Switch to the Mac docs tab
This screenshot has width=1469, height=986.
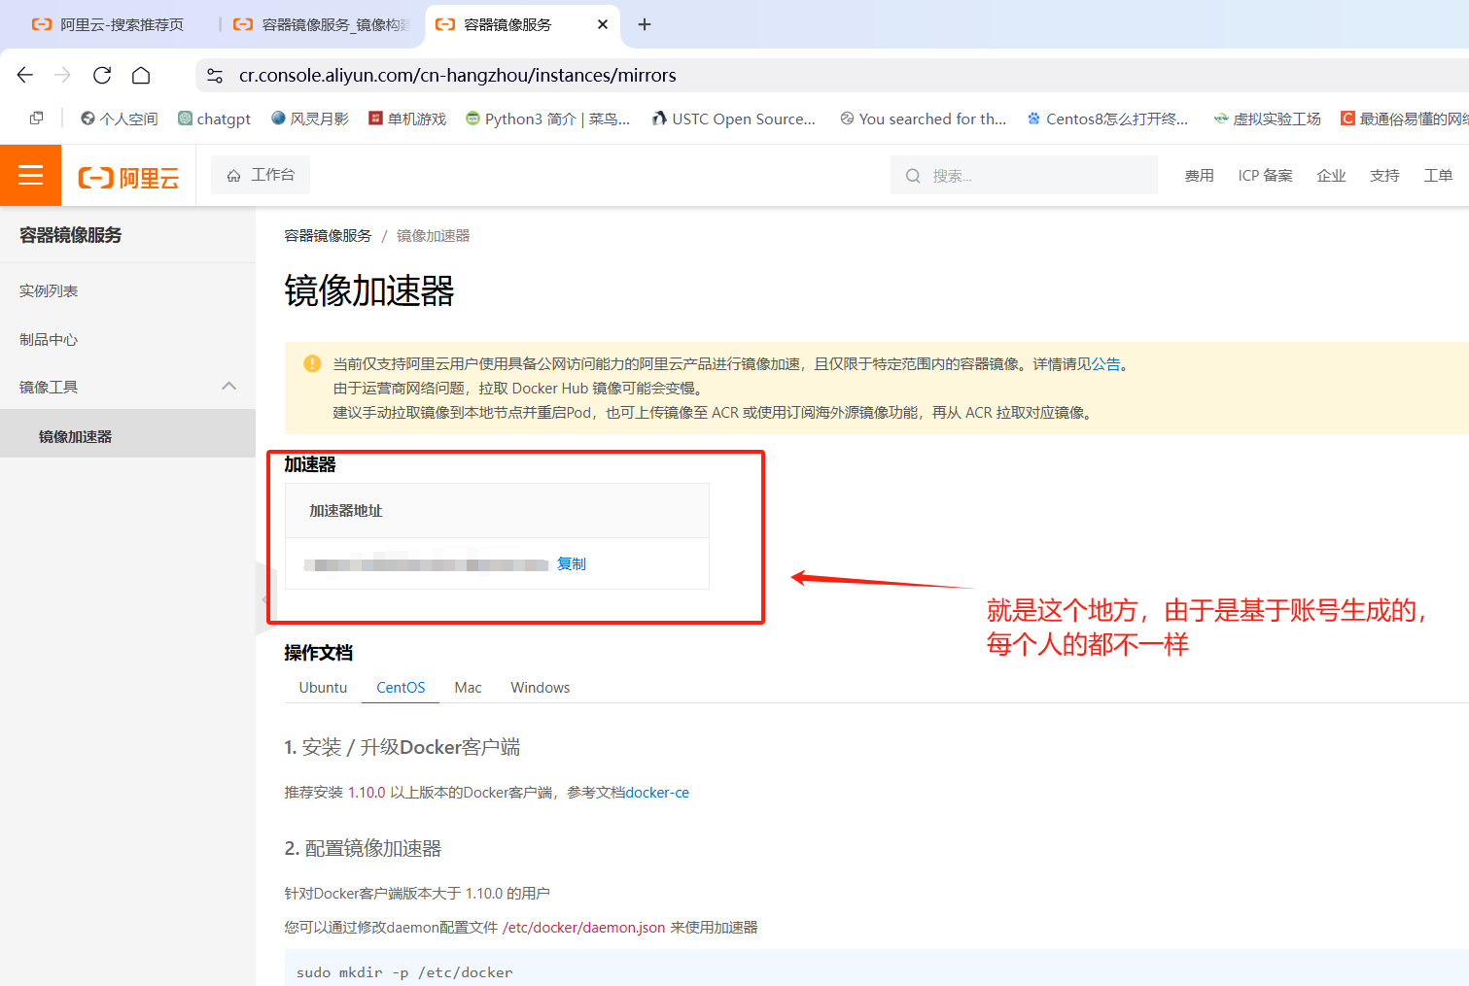tap(468, 688)
